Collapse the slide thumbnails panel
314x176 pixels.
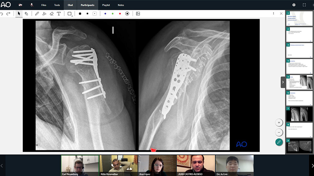(x=283, y=82)
